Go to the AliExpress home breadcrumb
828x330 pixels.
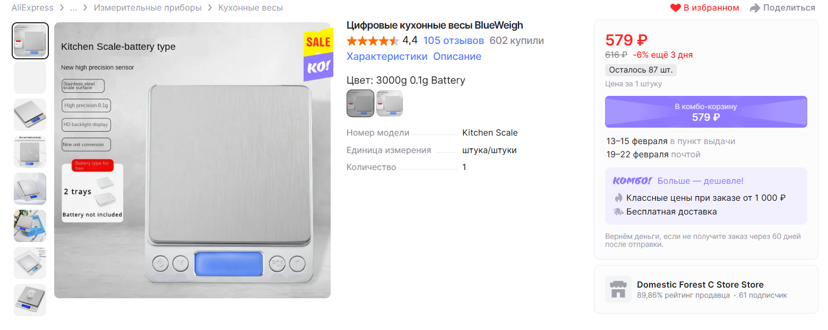coord(32,8)
